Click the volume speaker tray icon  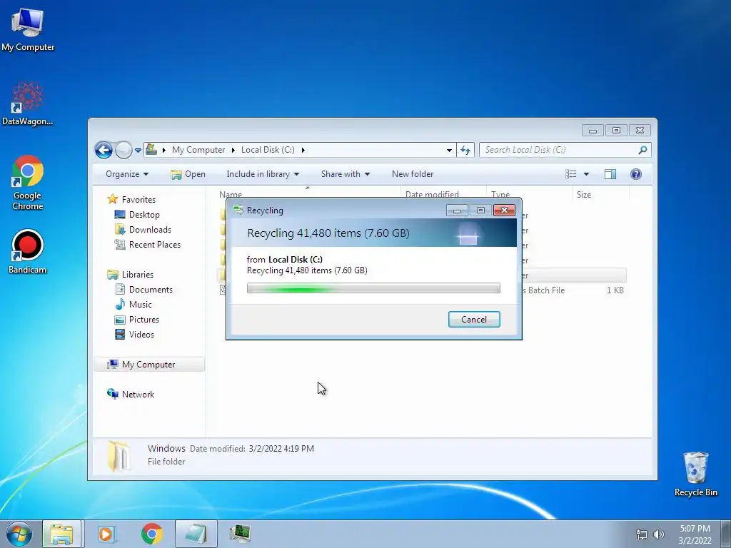[659, 534]
